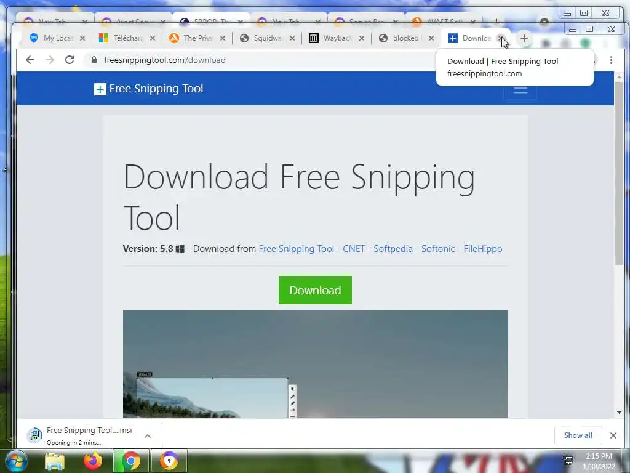The height and width of the screenshot is (473, 630).
Task: Go back using the browser back arrow
Action: click(30, 60)
